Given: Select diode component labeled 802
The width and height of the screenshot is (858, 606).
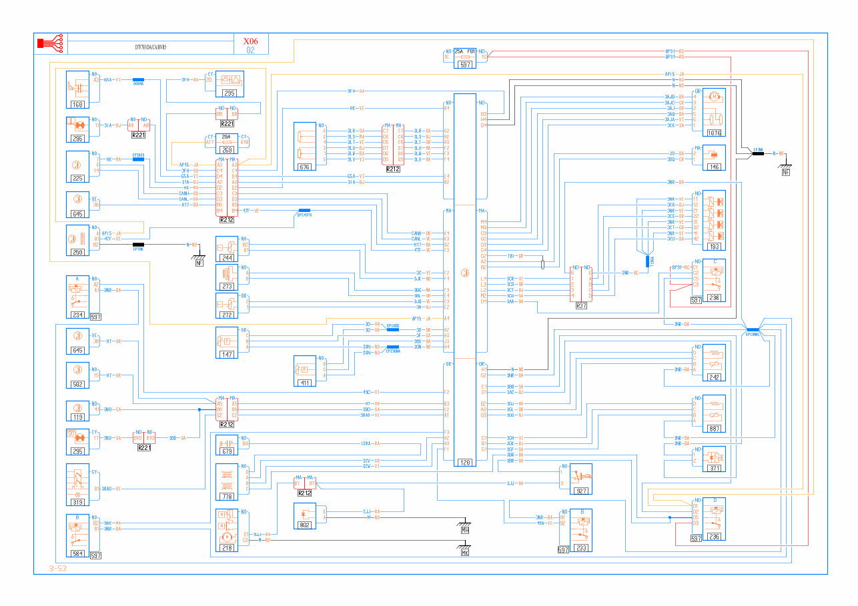Looking at the screenshot, I should (306, 517).
